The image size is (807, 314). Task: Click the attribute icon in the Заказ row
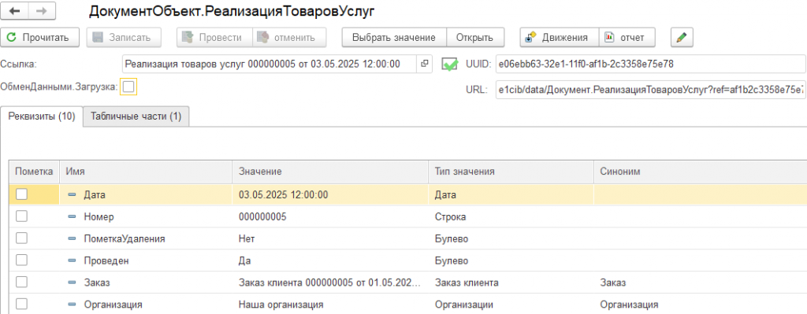(72, 283)
